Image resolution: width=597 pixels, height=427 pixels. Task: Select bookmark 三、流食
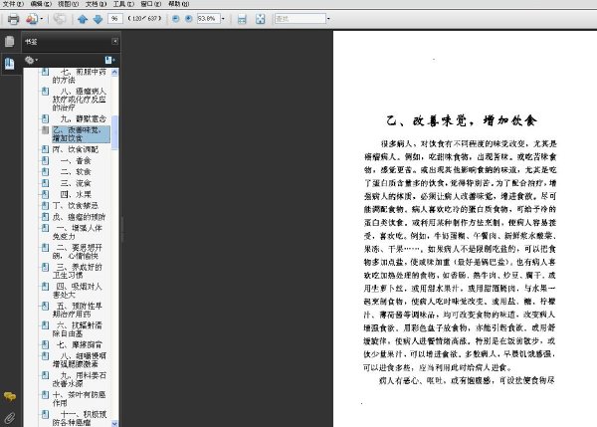click(x=76, y=183)
